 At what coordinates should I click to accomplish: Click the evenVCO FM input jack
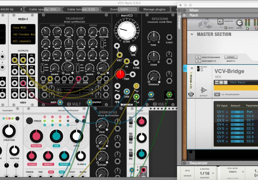pos(126,61)
